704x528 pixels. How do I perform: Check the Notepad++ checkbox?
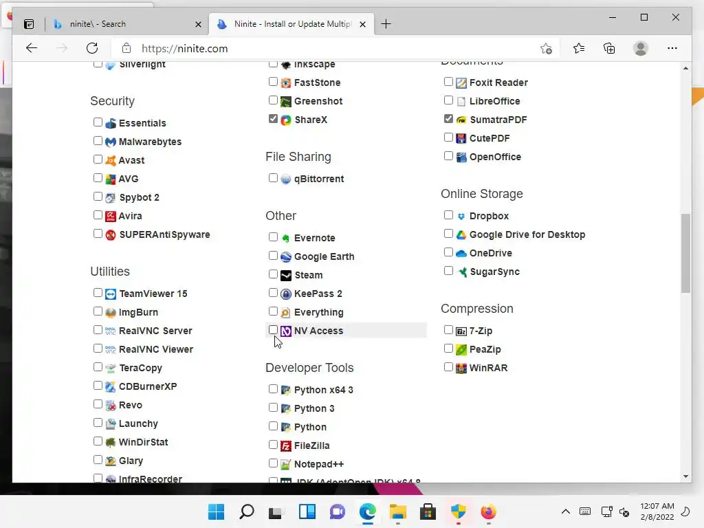(273, 463)
